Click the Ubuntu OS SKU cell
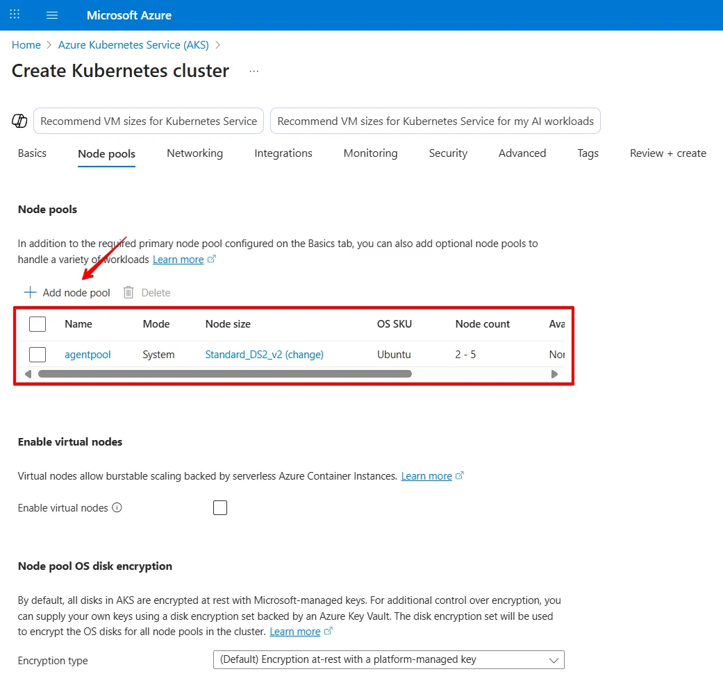Screen dimensions: 723x692 point(394,354)
